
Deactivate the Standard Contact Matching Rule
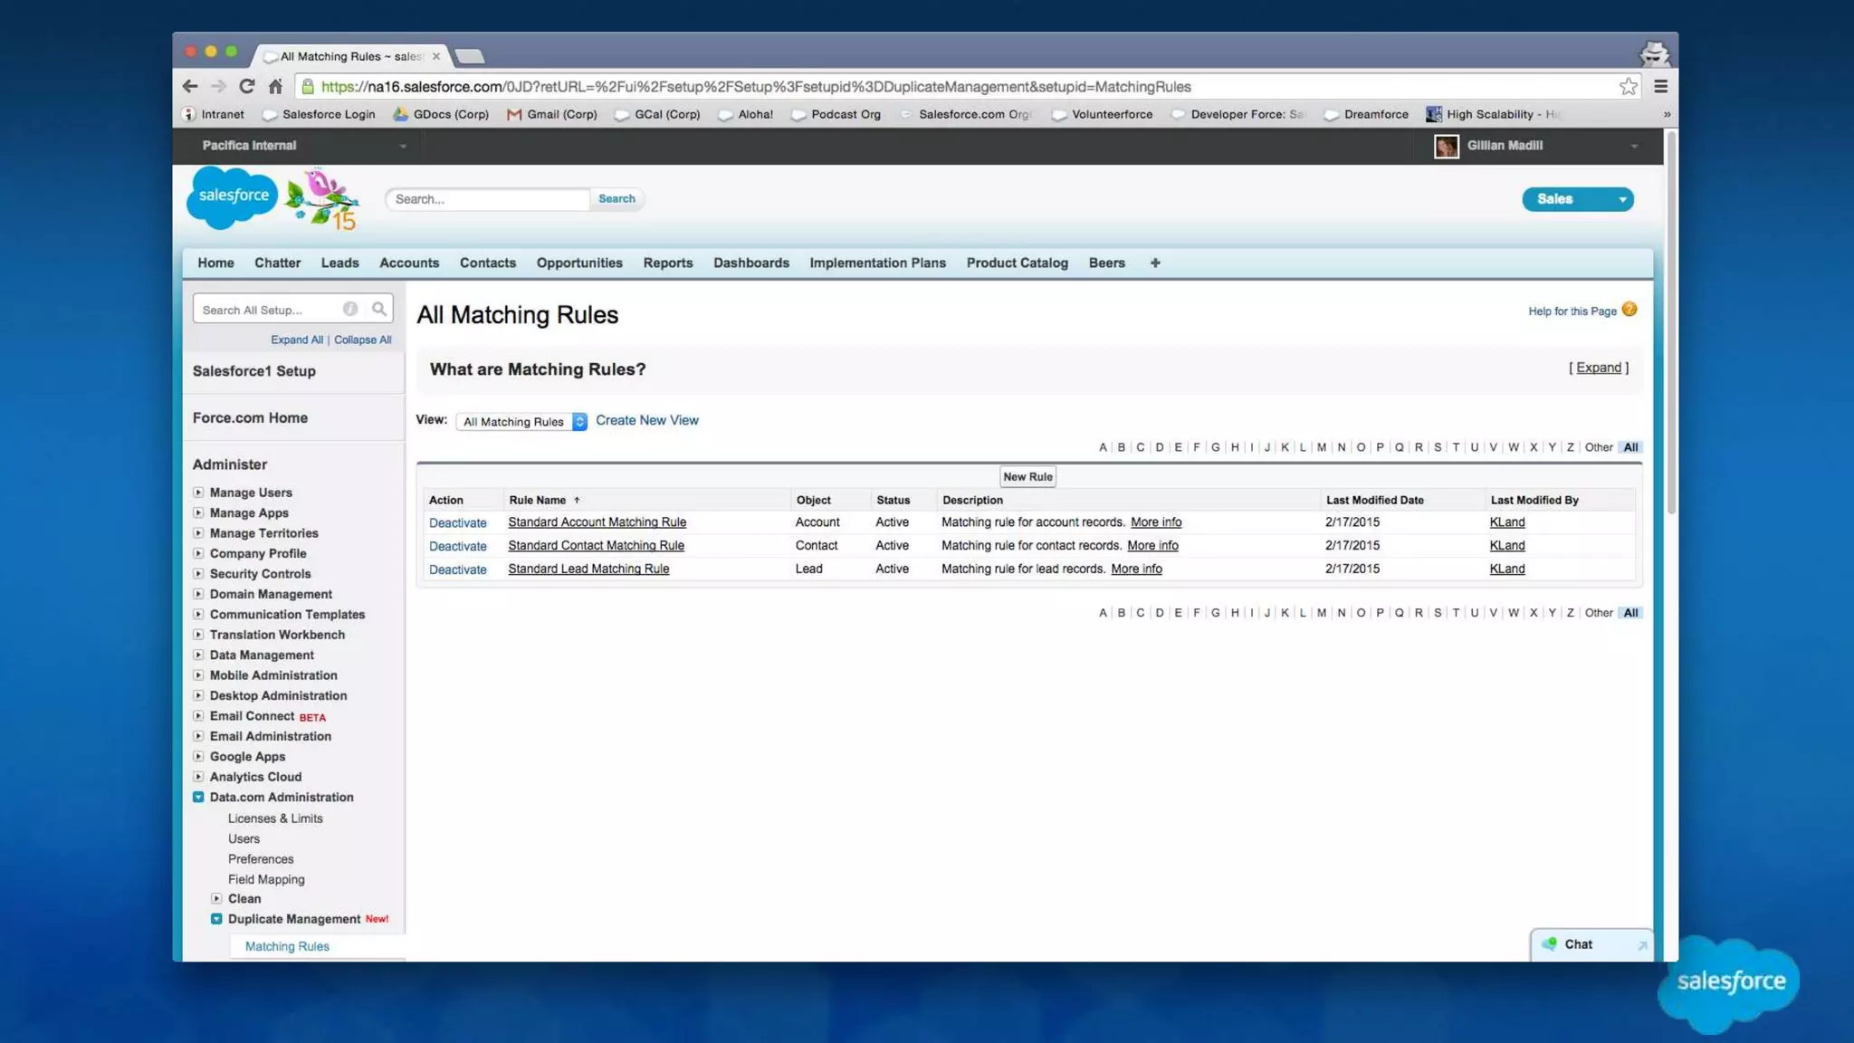point(457,547)
